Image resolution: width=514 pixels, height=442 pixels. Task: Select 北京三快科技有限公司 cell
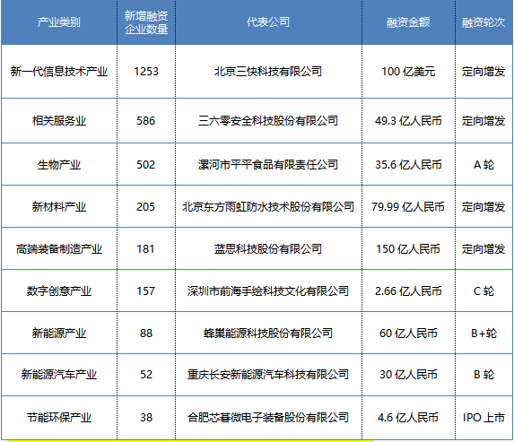click(x=268, y=72)
